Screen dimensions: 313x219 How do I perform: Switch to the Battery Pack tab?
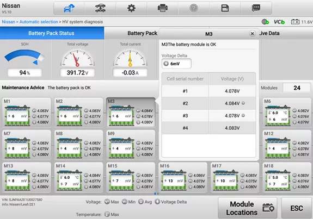pos(142,33)
